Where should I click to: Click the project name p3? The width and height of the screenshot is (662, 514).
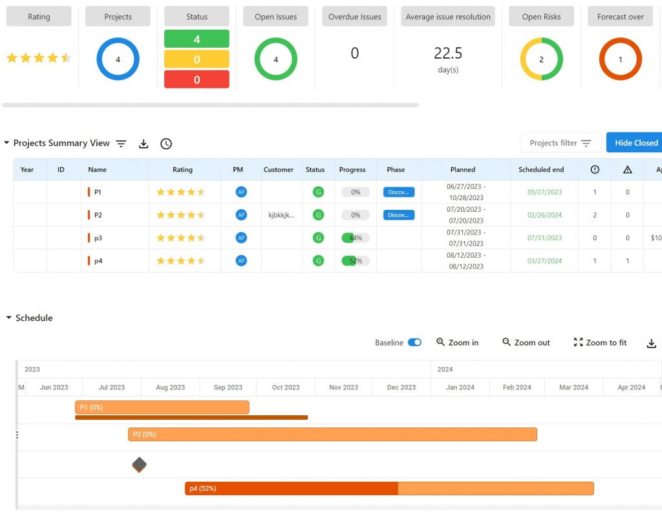[x=98, y=238]
